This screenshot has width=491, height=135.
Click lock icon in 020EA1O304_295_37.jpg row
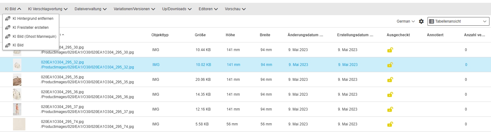pyautogui.click(x=390, y=109)
